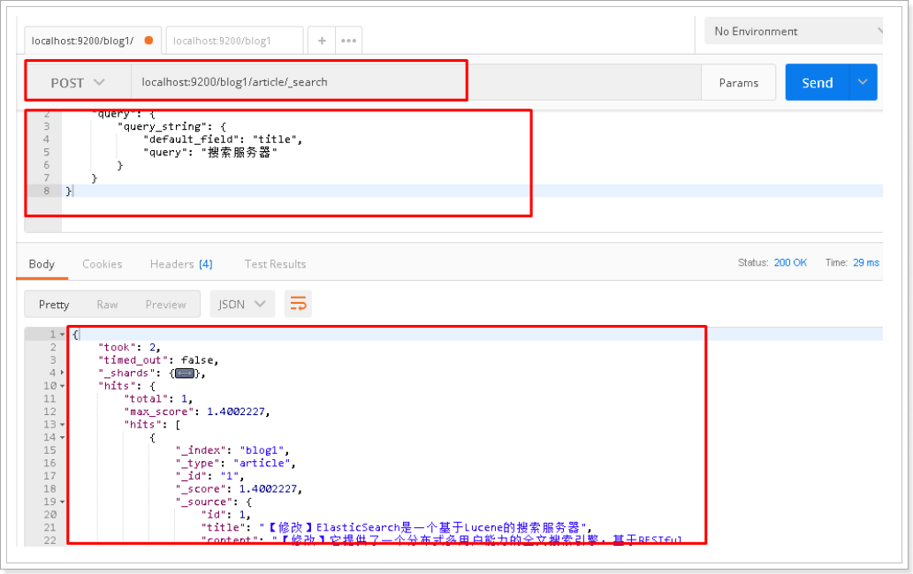Open the No Environment selector
The width and height of the screenshot is (913, 574).
tap(795, 32)
